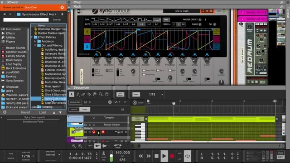Select the arrow Selection tool in Sequencer
The image size is (290, 163).
click(x=72, y=94)
